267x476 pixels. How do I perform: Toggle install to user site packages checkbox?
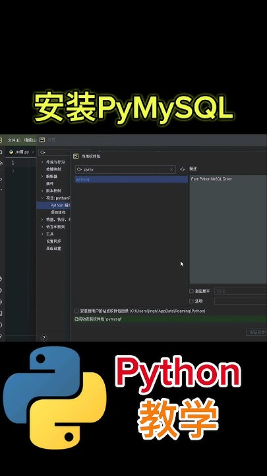pyautogui.click(x=76, y=311)
